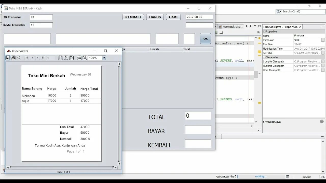Print the receipt from JasperViewer toolbar
This screenshot has width=326, height=183.
pyautogui.click(x=13, y=58)
